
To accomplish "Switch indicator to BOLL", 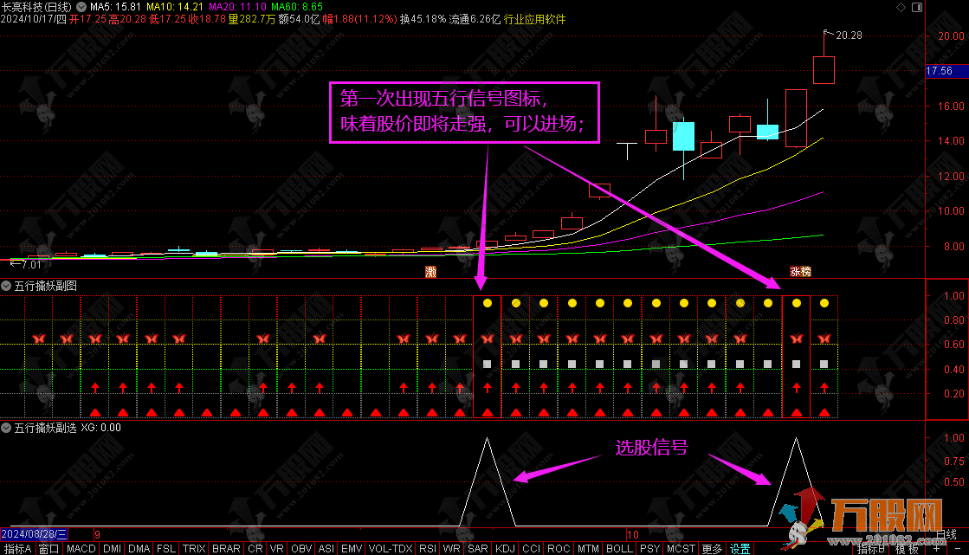I will tap(619, 549).
